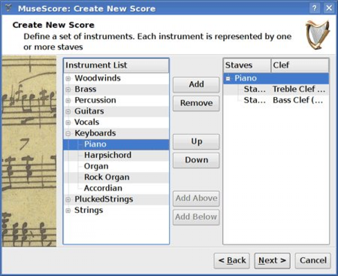The width and height of the screenshot is (338, 276).
Task: Collapse the Keyboards category
Action: tap(69, 133)
